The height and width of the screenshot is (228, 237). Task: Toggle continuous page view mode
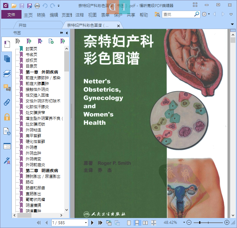[x=137, y=223]
